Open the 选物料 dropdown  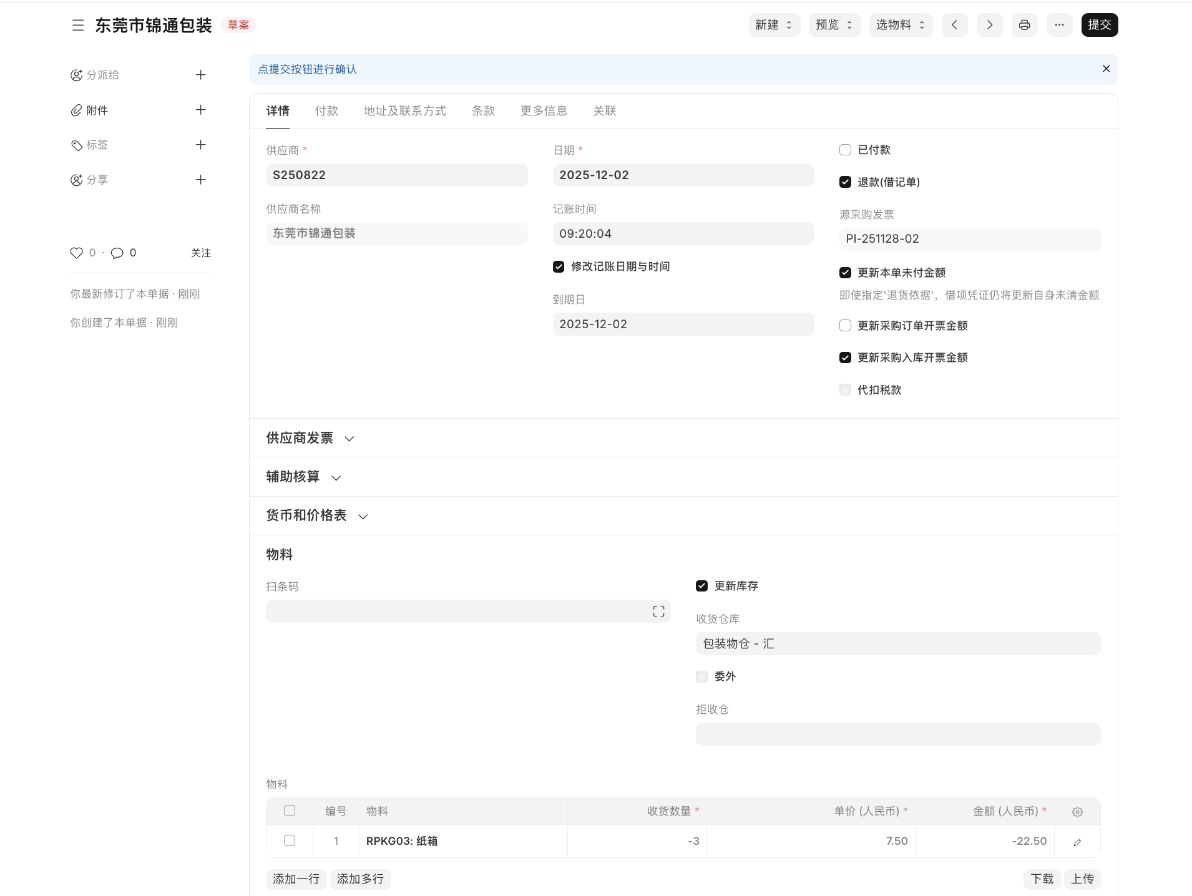900,25
